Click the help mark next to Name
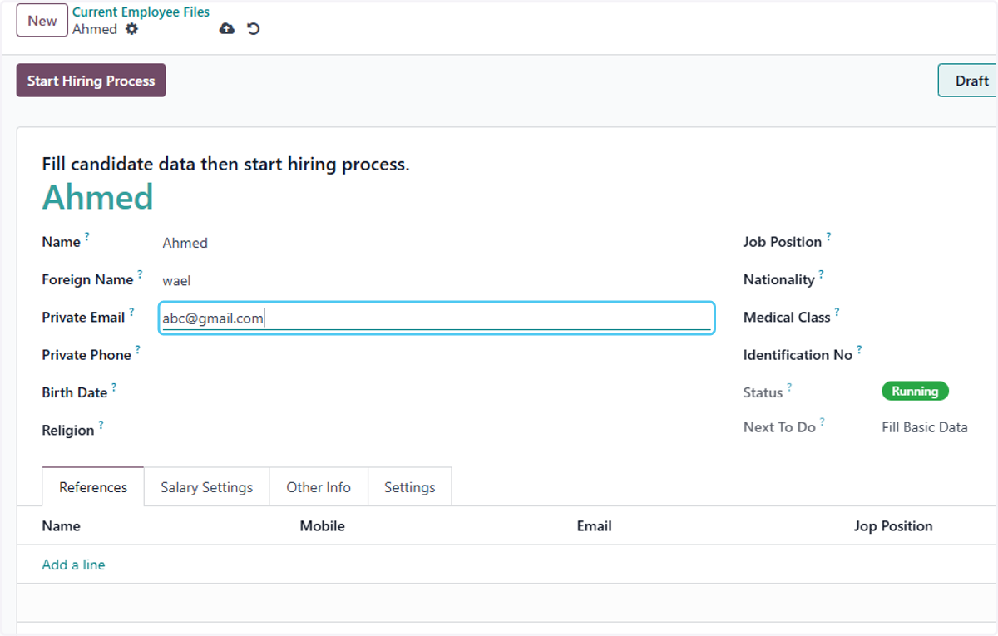Image resolution: width=998 pixels, height=636 pixels. pos(86,237)
